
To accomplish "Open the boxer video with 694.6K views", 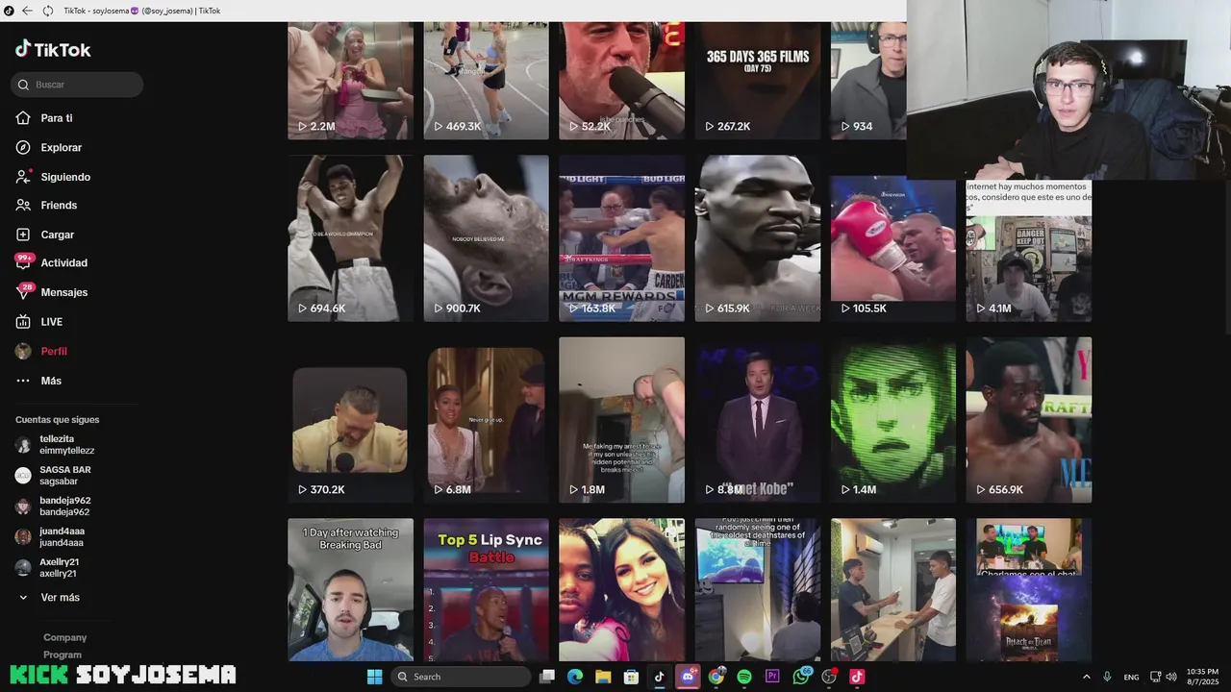I will pos(350,238).
